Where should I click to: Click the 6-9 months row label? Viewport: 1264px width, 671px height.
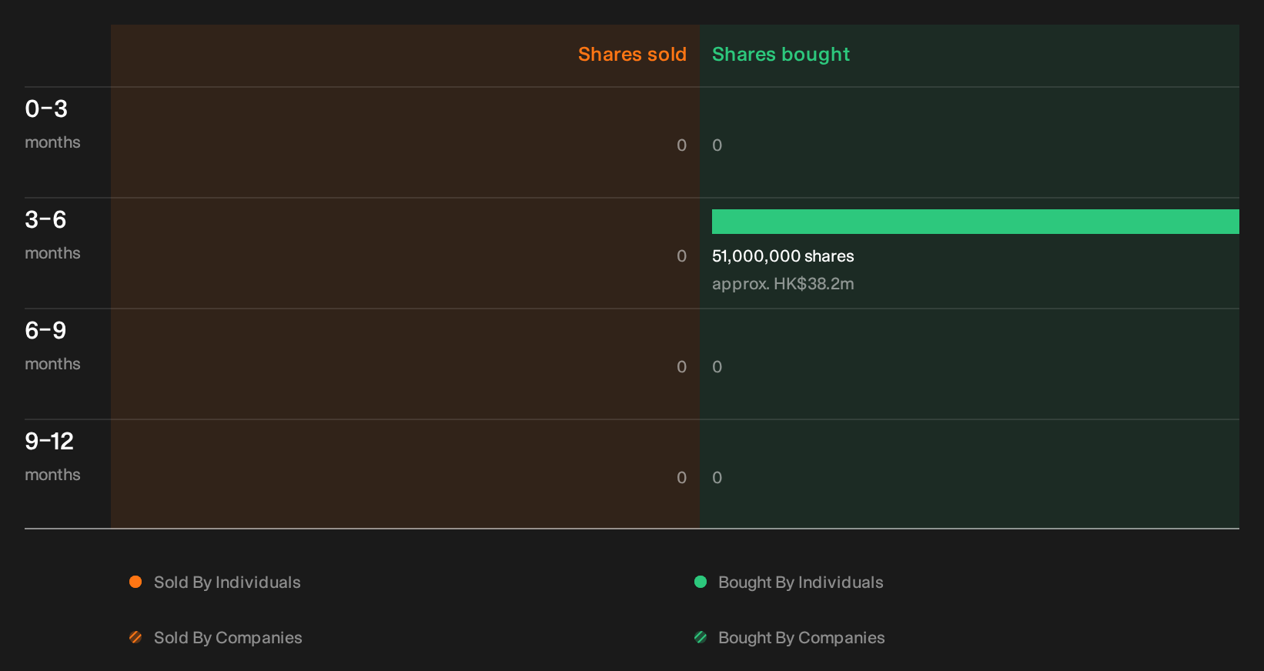(x=52, y=346)
